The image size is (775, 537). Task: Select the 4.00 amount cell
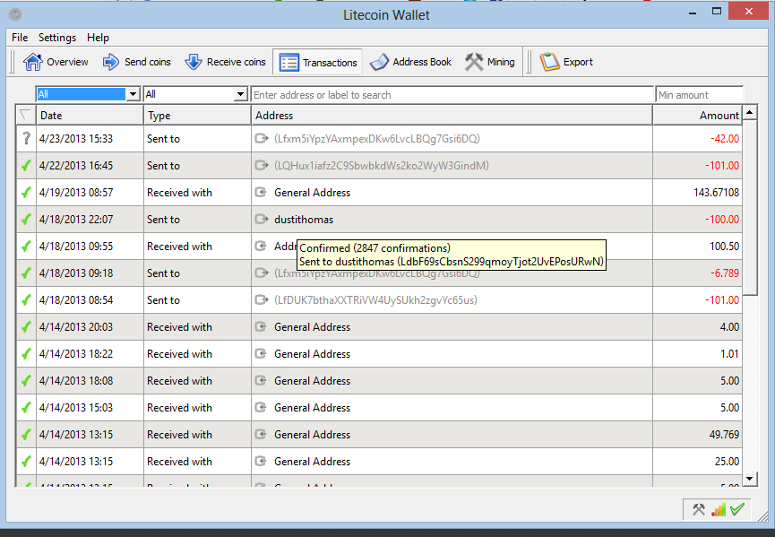tap(697, 327)
